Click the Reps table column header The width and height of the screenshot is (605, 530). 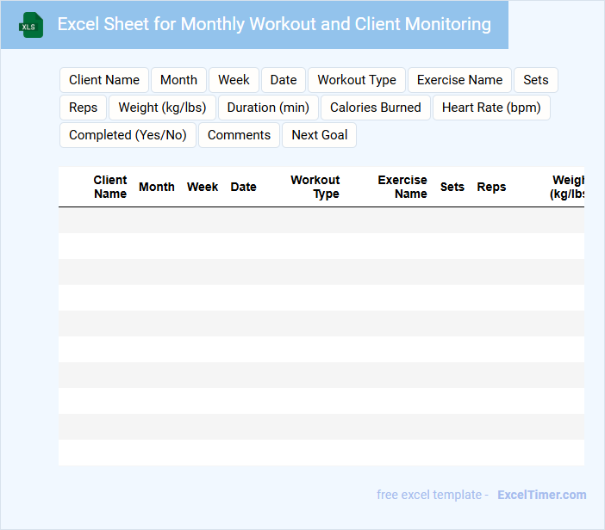click(491, 187)
